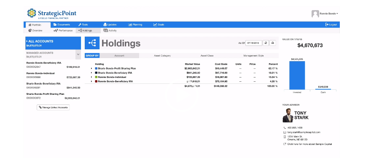Viewport: 371px width, 158px height.
Task: Collapse the Managed Accounts chevron
Action: coord(78,54)
